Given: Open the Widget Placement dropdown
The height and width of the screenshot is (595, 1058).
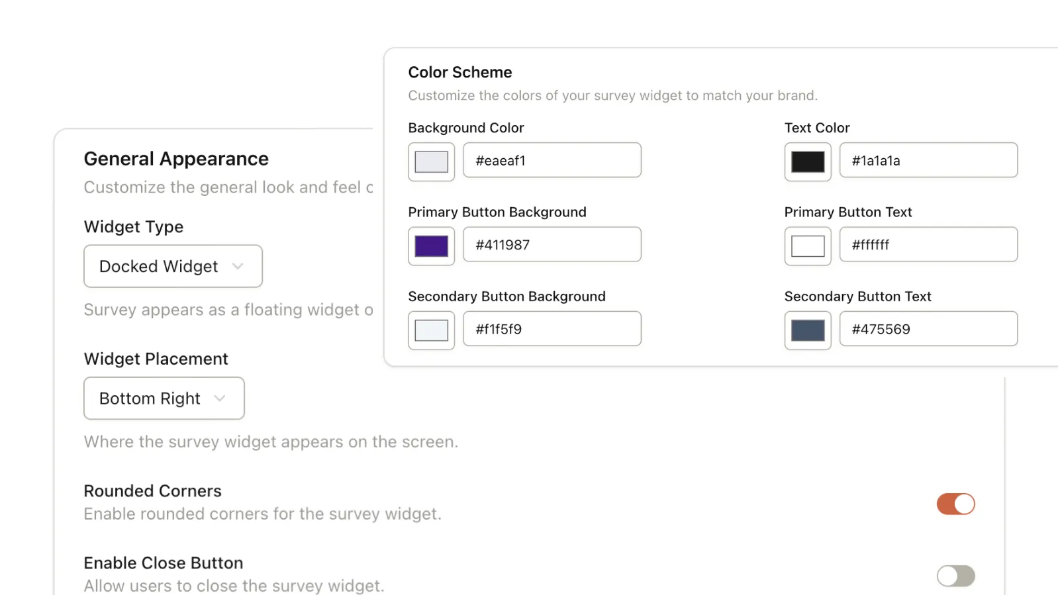Looking at the screenshot, I should [164, 398].
